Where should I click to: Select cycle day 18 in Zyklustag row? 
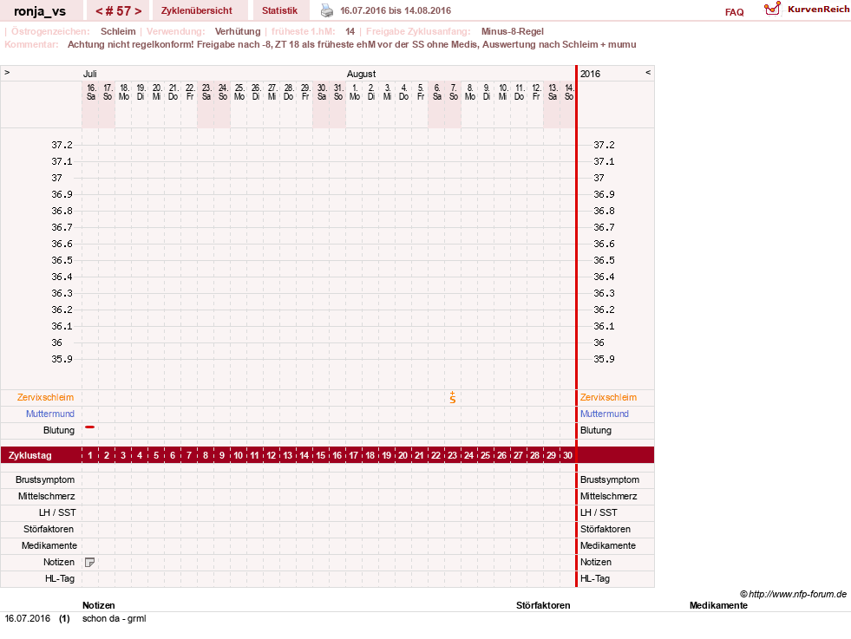370,455
